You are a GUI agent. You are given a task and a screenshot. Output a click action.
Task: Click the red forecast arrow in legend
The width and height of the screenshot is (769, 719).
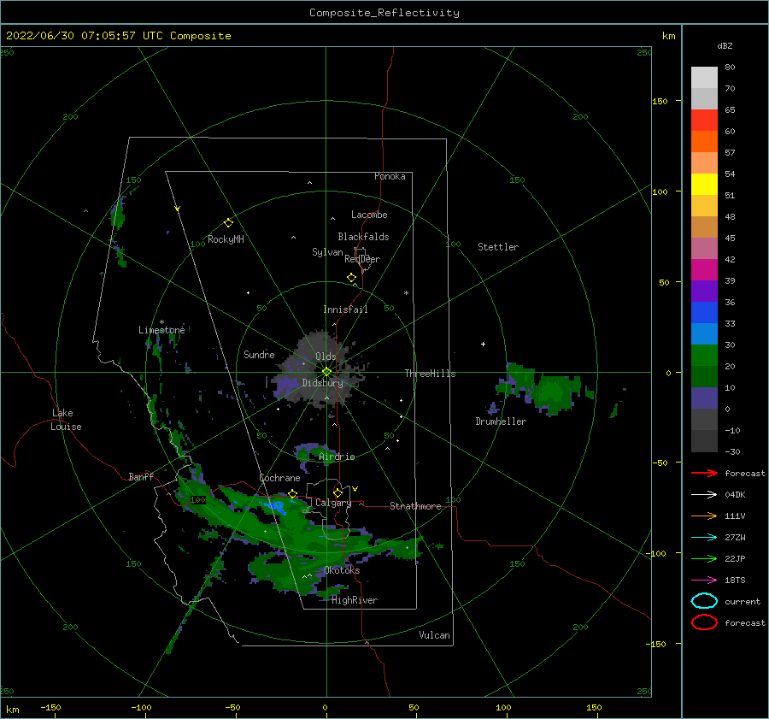tap(704, 473)
